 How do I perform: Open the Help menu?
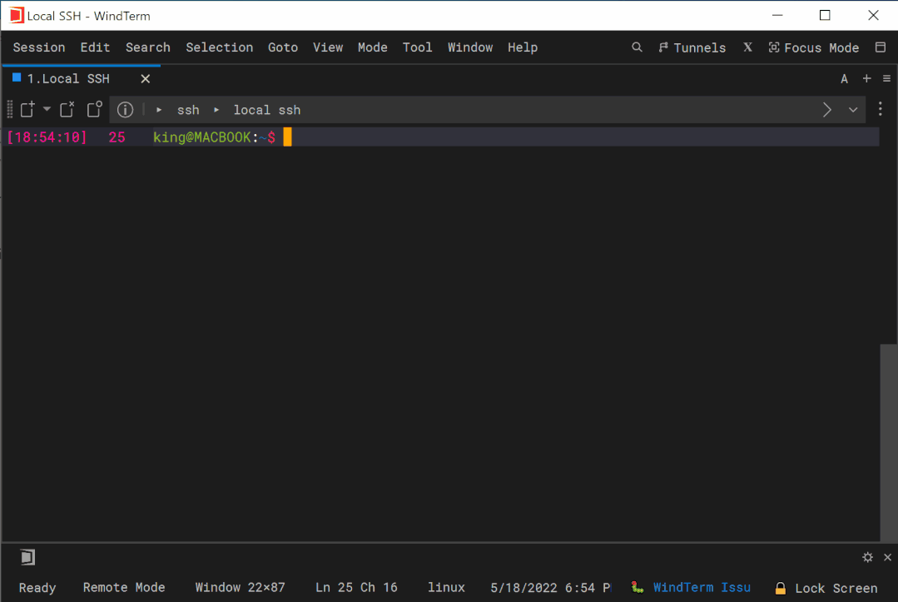(523, 47)
